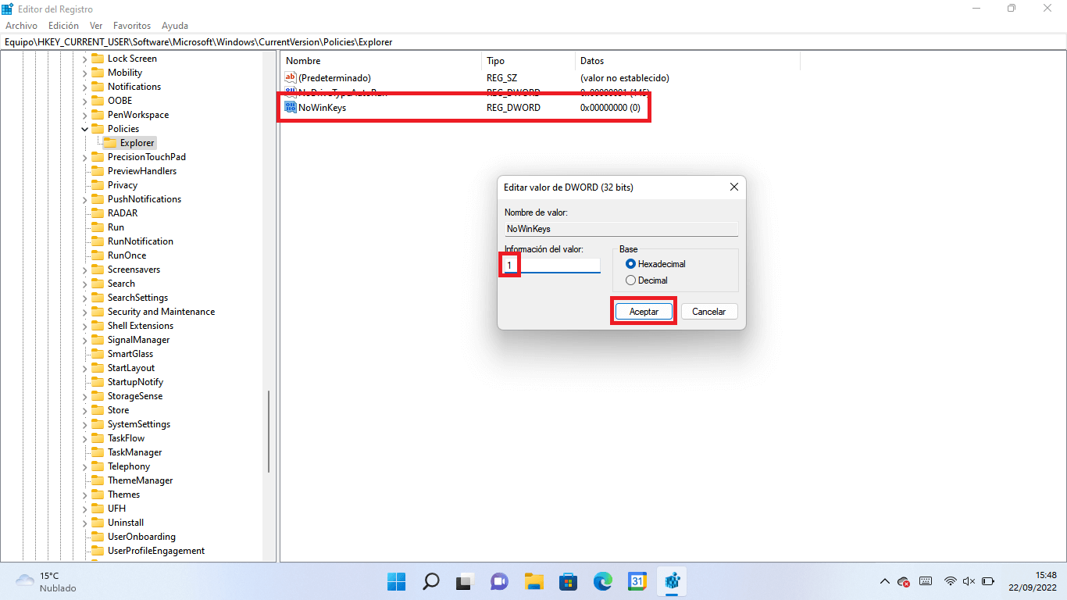Close the Editar valor de DWORD dialog
Image resolution: width=1067 pixels, height=600 pixels.
(733, 187)
